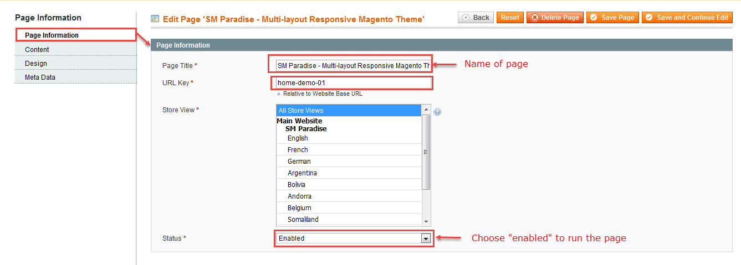
Task: Open the Meta Data tab
Action: tap(75, 77)
